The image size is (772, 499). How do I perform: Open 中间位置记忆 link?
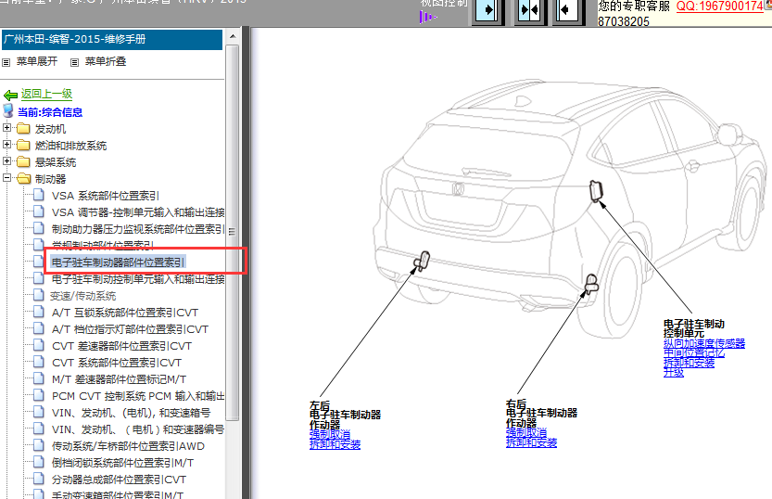pyautogui.click(x=694, y=353)
